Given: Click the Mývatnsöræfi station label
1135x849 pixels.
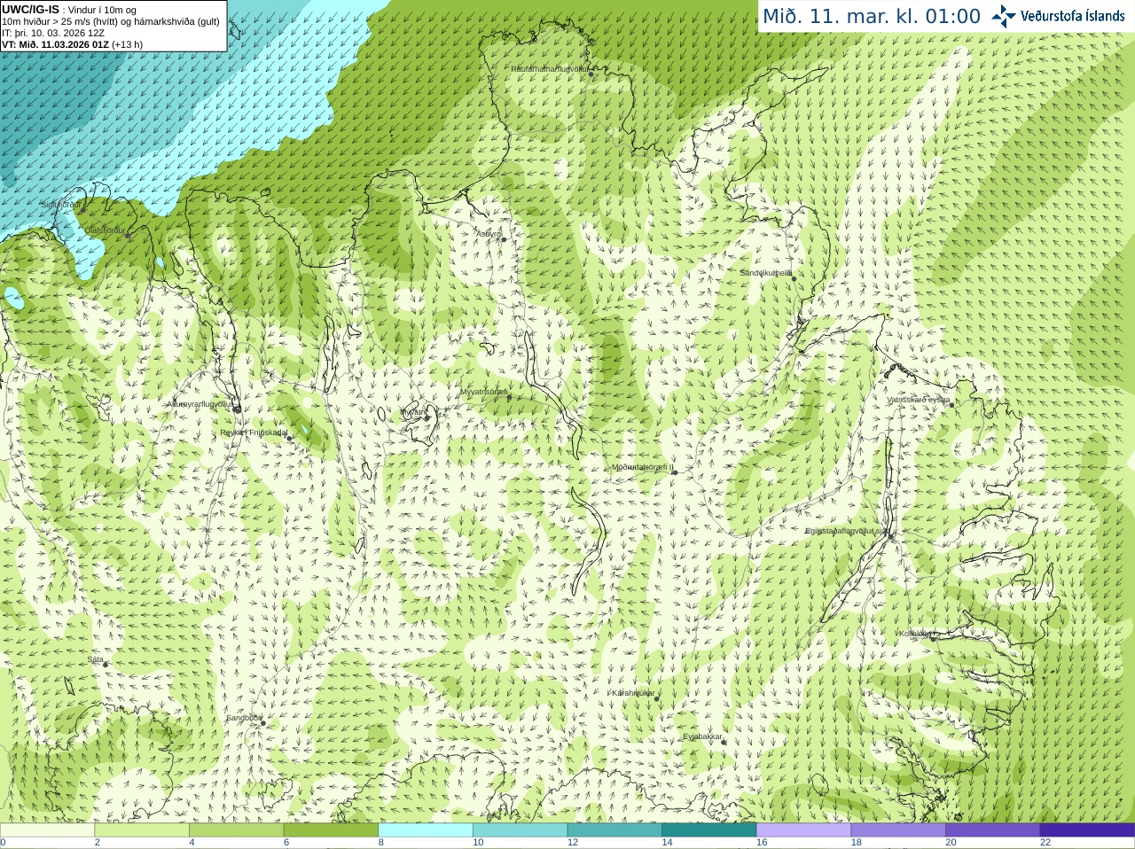Looking at the screenshot, I should (483, 392).
